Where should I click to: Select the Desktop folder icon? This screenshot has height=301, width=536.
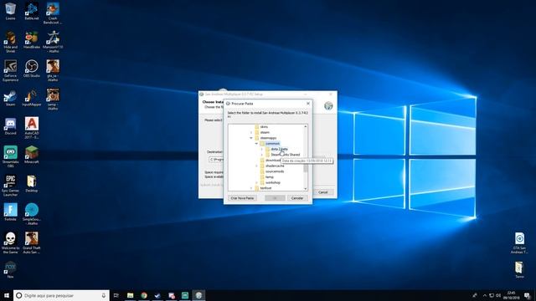pos(32,184)
